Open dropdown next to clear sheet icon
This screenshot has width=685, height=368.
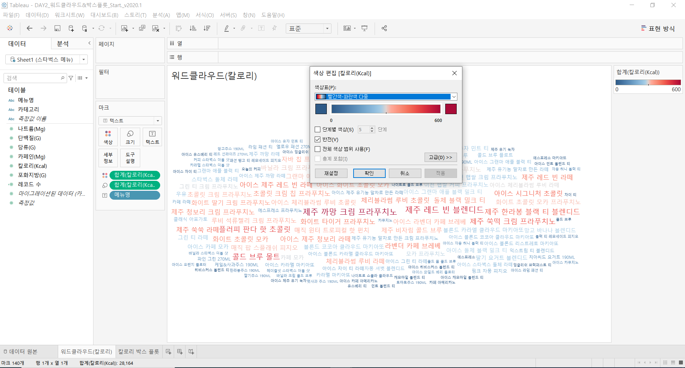[x=164, y=29]
